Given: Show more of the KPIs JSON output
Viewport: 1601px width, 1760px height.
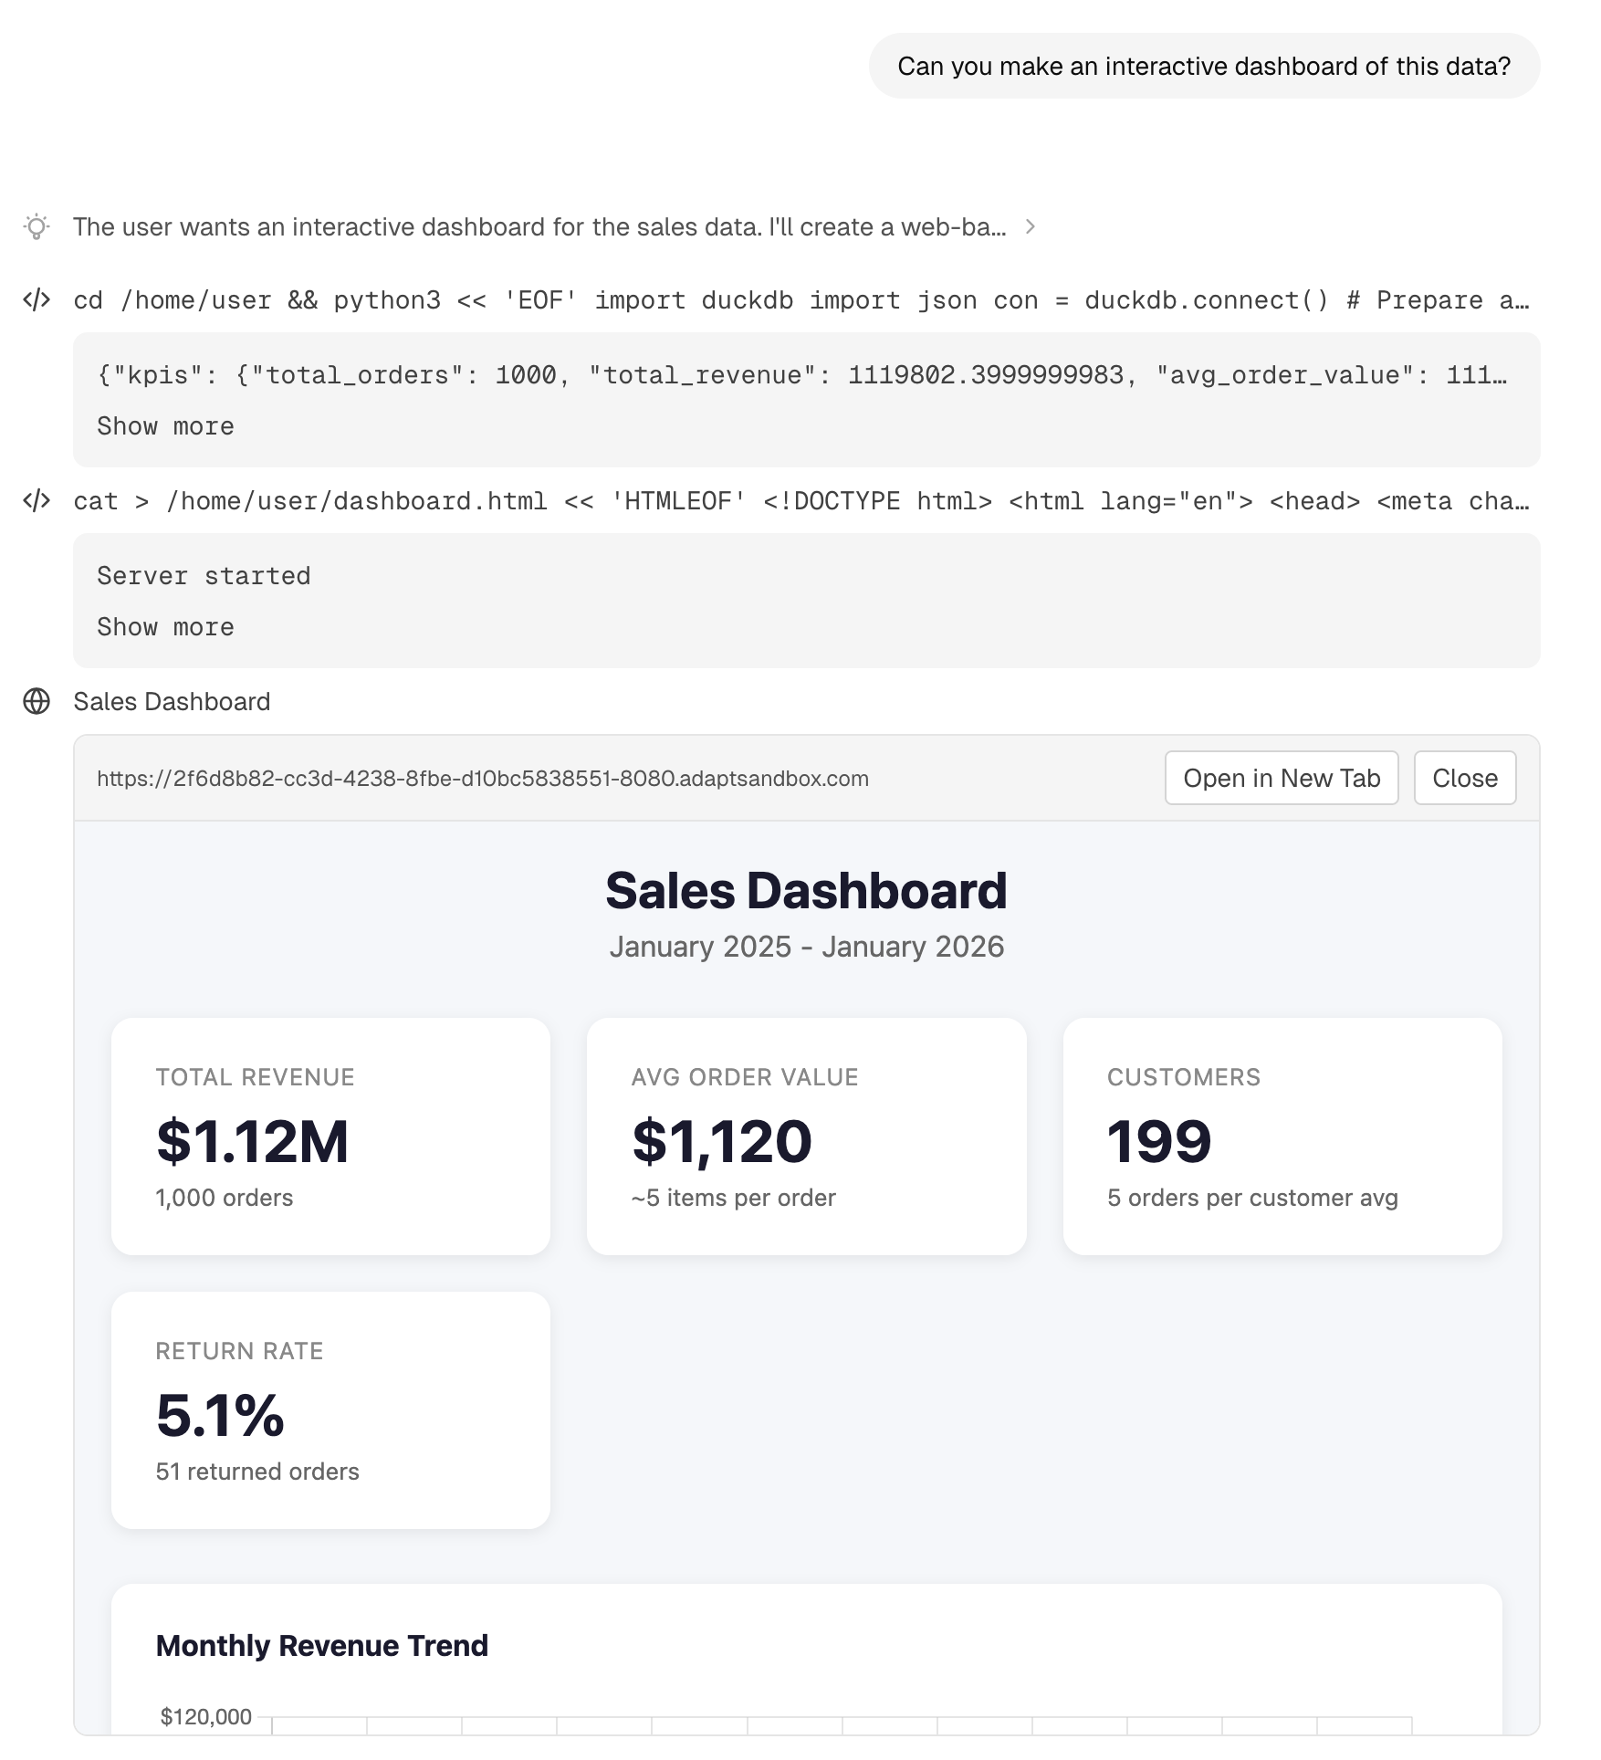Looking at the screenshot, I should (165, 425).
